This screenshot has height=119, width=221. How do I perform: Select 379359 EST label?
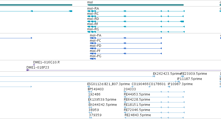tap(95, 115)
